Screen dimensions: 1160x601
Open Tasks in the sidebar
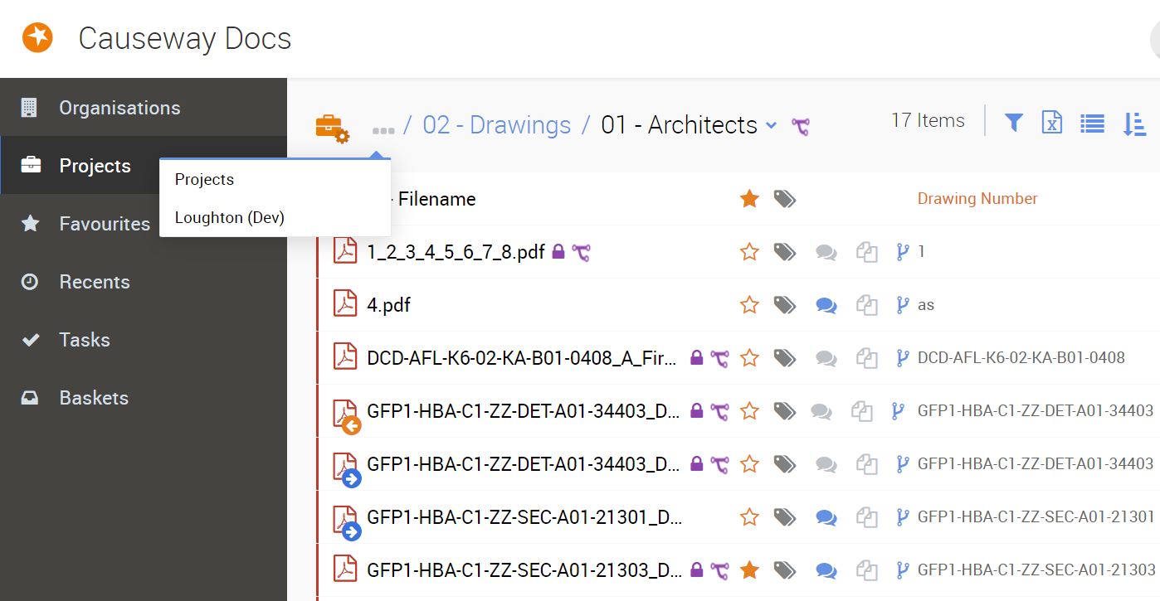click(x=144, y=340)
